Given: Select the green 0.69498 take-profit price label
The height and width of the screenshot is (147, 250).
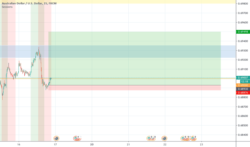Looking at the screenshot, I should tap(243, 32).
